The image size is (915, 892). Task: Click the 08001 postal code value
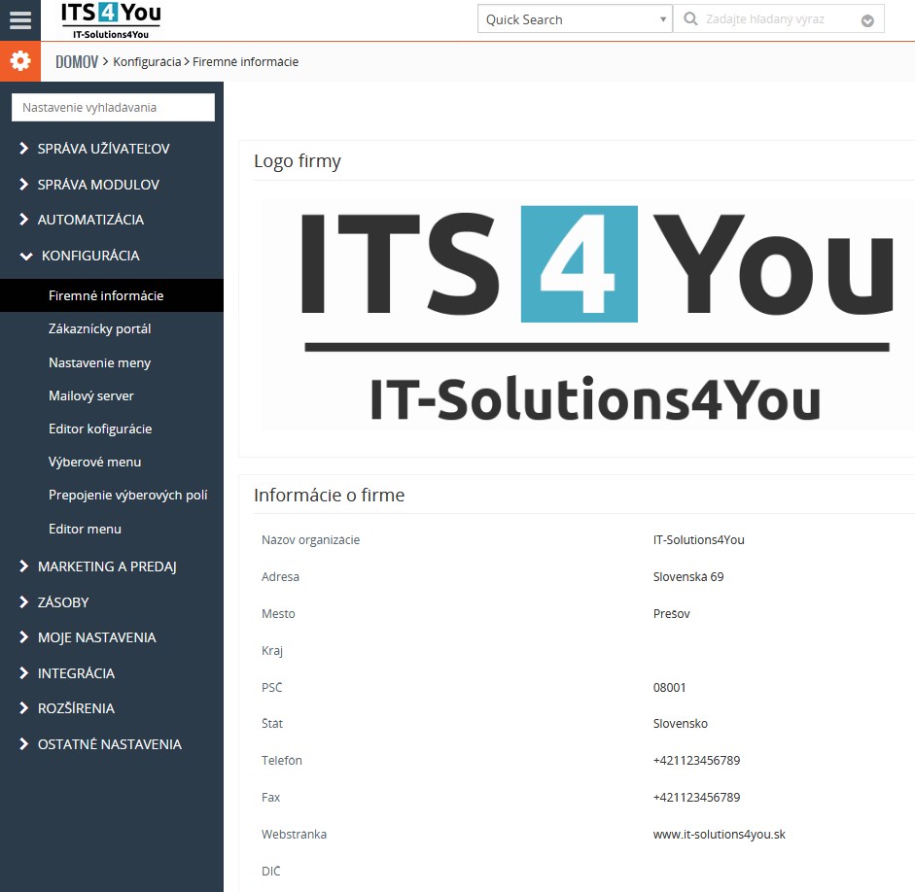point(669,687)
